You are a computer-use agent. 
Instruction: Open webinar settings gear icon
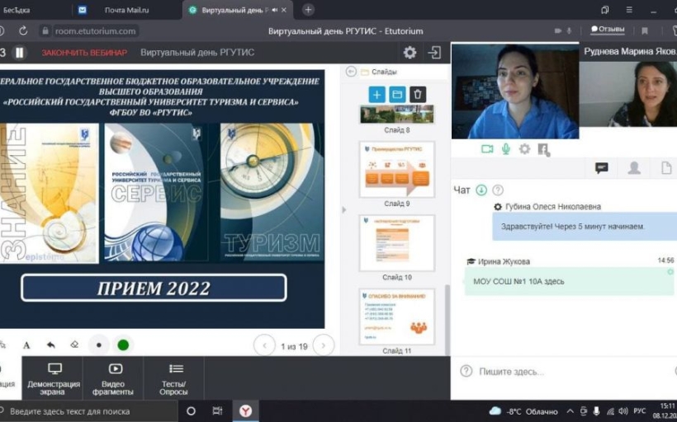(410, 53)
